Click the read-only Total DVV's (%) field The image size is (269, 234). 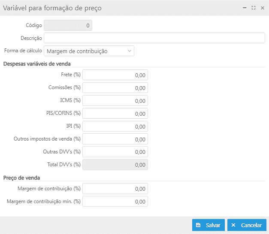point(115,165)
